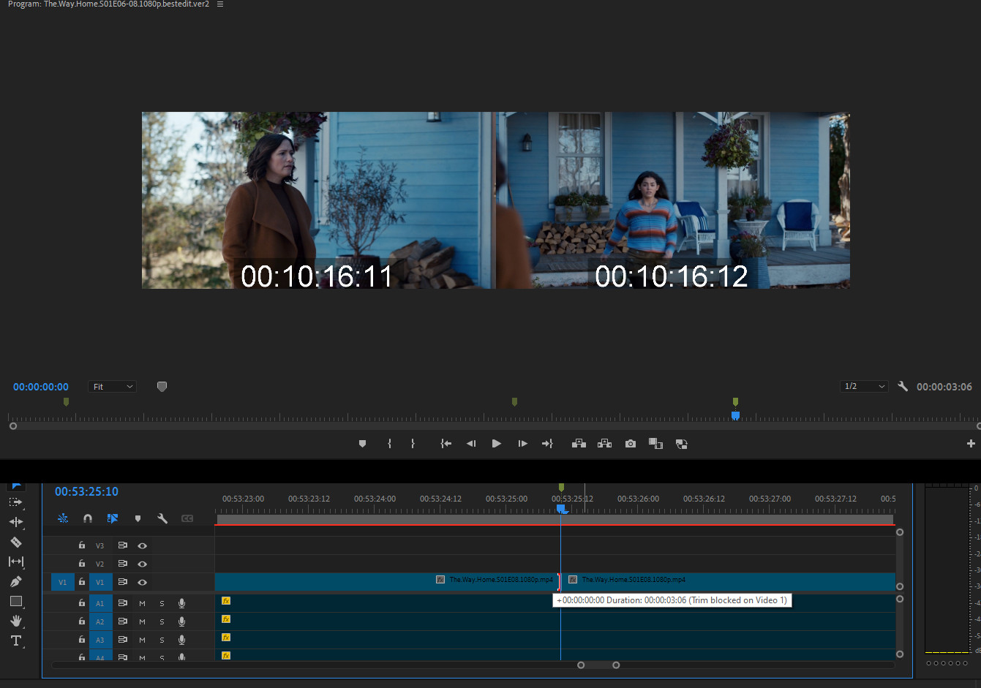Step back one frame
Viewport: 981px width, 688px height.
point(471,444)
